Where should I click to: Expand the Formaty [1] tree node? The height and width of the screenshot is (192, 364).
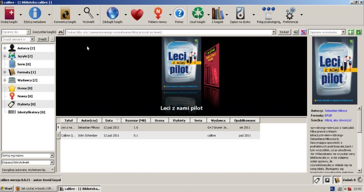point(5,72)
